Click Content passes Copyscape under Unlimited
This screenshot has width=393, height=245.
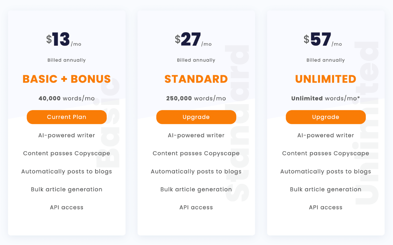326,153
